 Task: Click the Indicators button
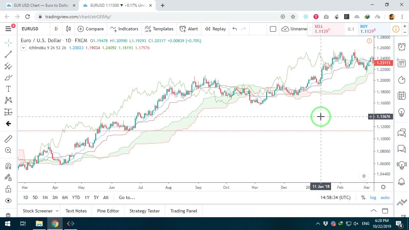(x=124, y=29)
